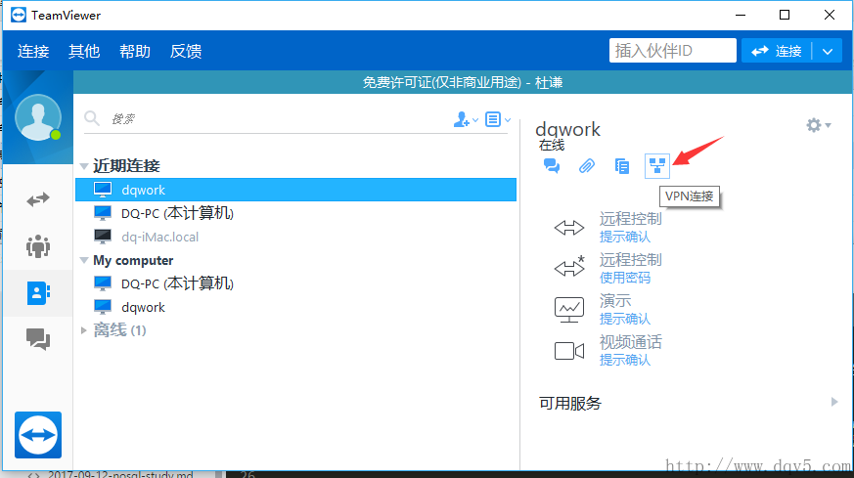
Task: Click the license banner 免费许可证(仅非商业用途)
Action: [x=463, y=82]
